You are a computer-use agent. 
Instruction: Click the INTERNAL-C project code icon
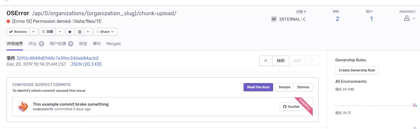pyautogui.click(x=274, y=19)
